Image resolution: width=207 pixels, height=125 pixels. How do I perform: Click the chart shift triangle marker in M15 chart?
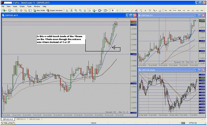click(x=117, y=19)
